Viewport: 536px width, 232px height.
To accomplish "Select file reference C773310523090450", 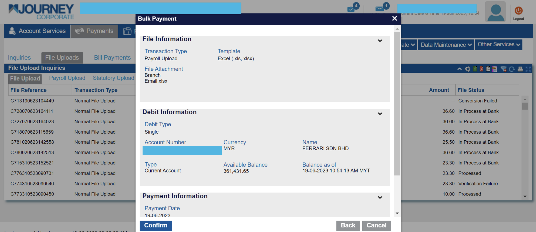I will [32, 194].
